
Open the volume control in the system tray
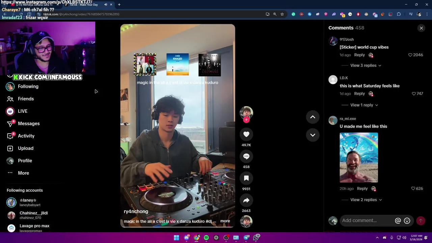(404, 238)
